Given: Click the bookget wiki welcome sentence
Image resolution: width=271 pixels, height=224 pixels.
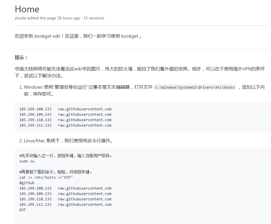Looking at the screenshot, I should click(78, 36).
